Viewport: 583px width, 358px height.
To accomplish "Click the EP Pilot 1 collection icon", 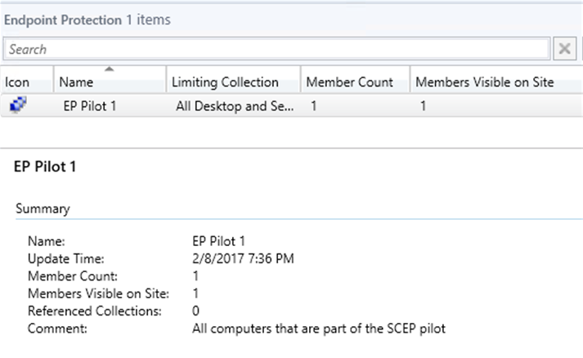I will (16, 105).
